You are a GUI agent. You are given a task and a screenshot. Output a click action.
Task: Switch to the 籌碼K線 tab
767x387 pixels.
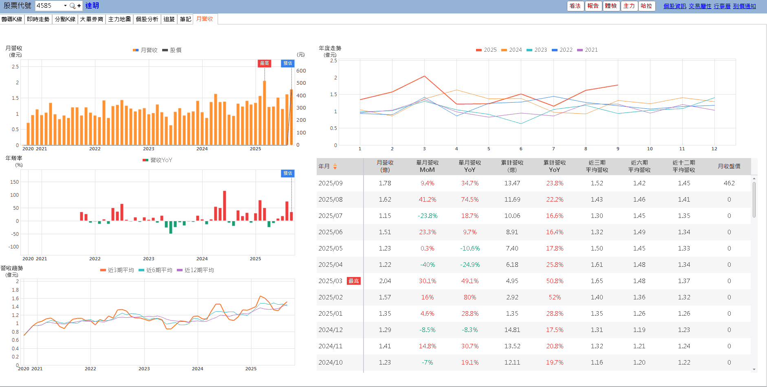coord(12,19)
